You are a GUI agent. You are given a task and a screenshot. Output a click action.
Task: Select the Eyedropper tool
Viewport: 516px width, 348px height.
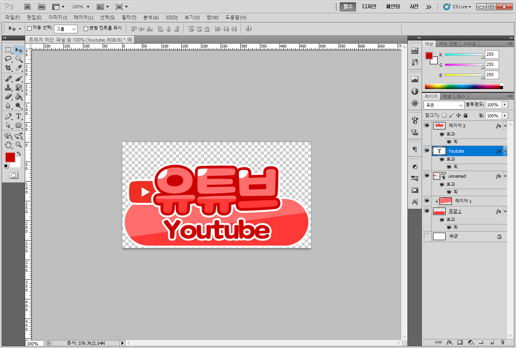[18, 68]
